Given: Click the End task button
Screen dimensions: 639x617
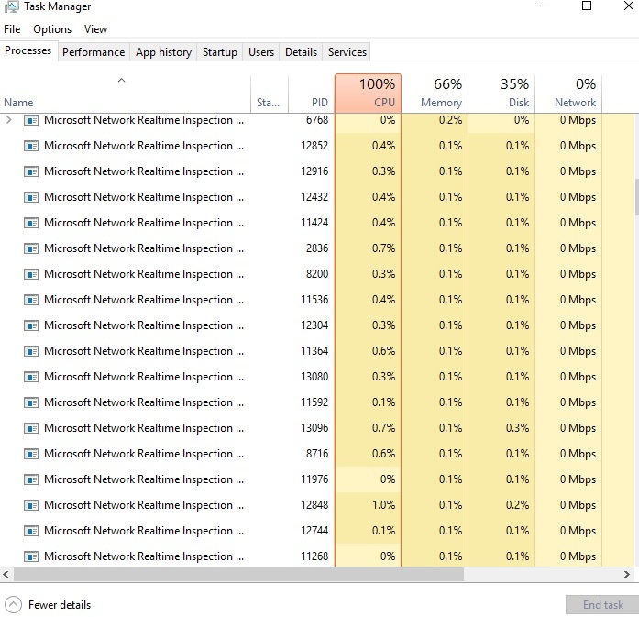Looking at the screenshot, I should coord(602,605).
